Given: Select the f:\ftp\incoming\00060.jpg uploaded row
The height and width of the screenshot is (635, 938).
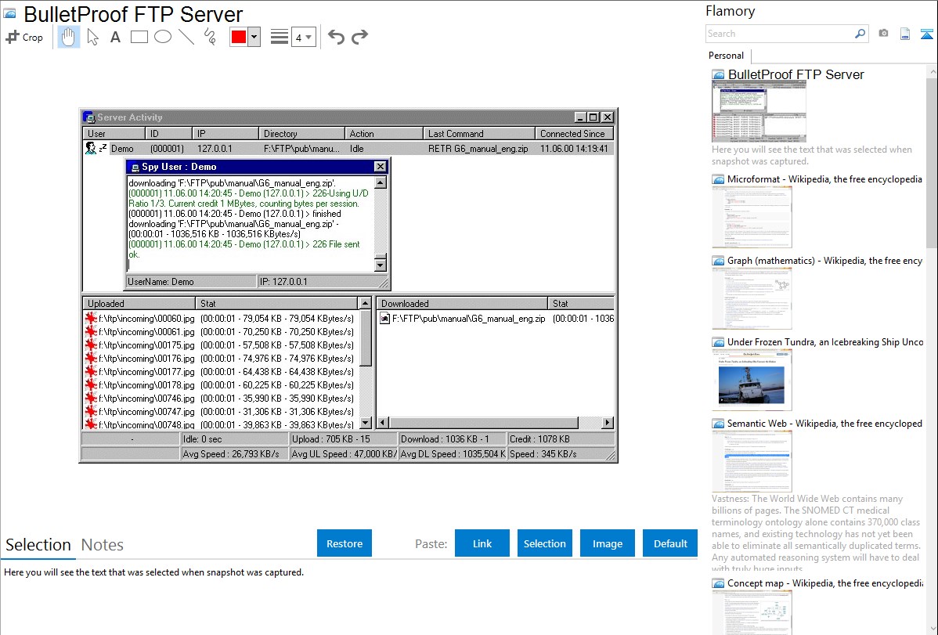Looking at the screenshot, I should (220, 319).
